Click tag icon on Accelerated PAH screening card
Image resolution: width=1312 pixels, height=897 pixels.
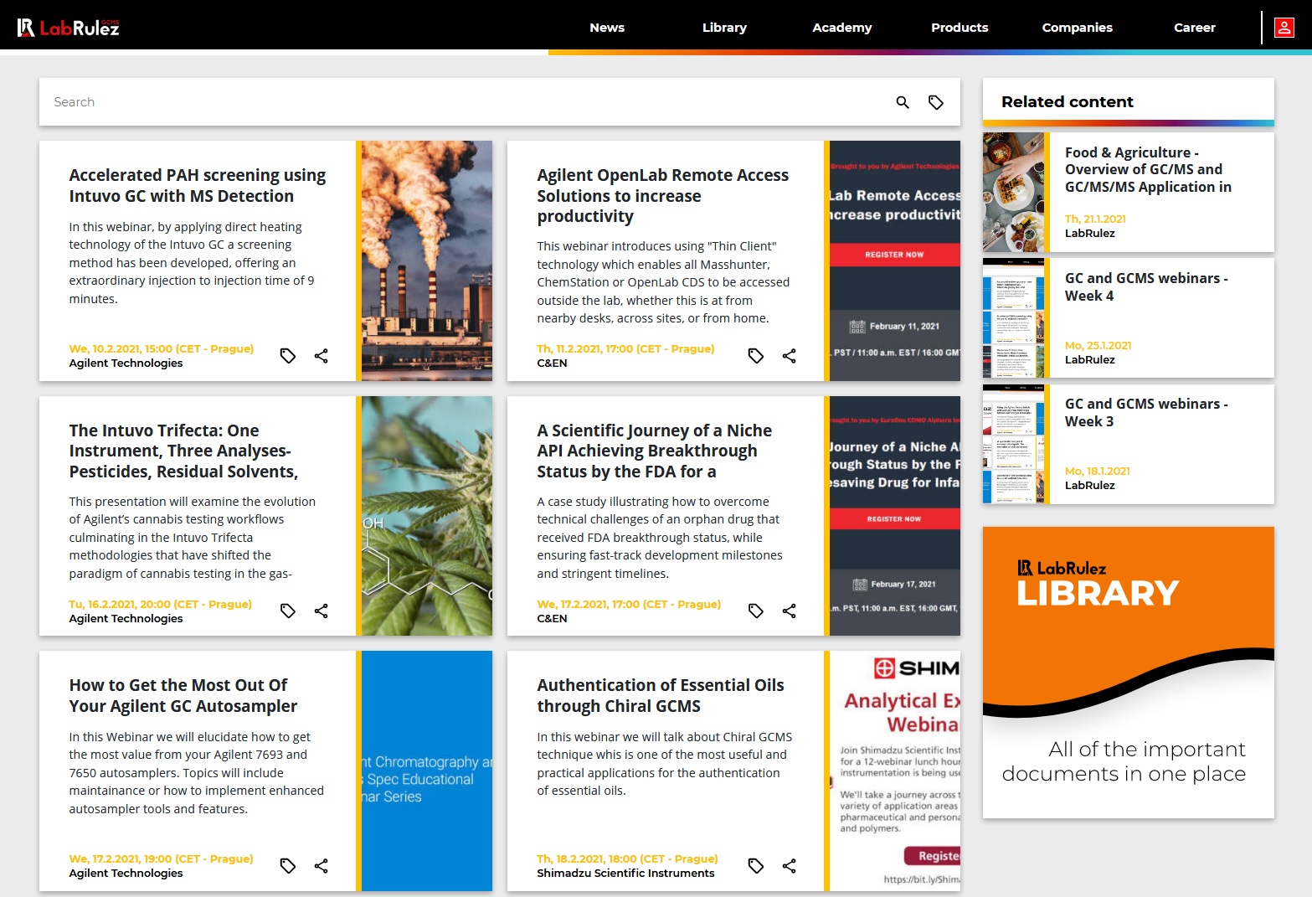tap(288, 356)
